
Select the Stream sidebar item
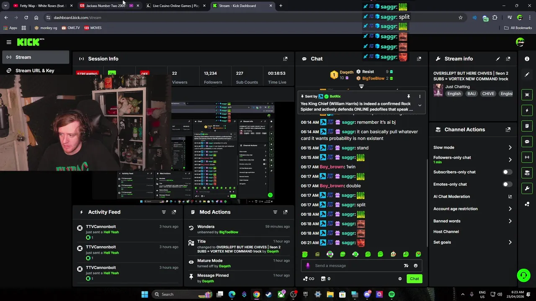coord(36,57)
